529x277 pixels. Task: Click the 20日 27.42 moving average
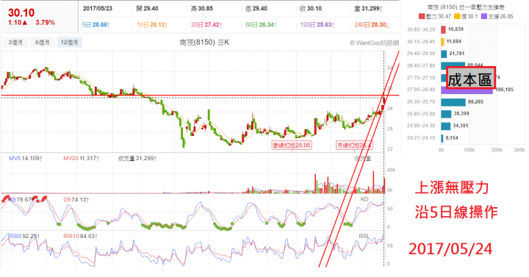click(x=206, y=25)
